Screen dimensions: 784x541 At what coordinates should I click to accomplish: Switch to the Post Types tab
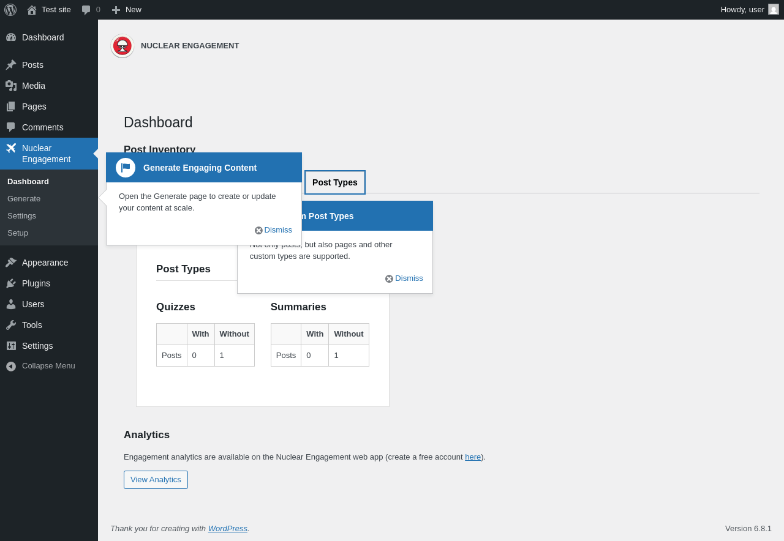(x=335, y=182)
